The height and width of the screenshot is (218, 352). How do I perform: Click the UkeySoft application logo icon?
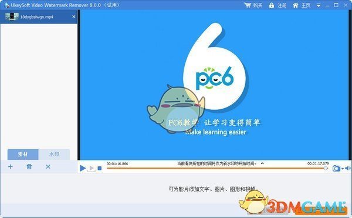pyautogui.click(x=6, y=5)
